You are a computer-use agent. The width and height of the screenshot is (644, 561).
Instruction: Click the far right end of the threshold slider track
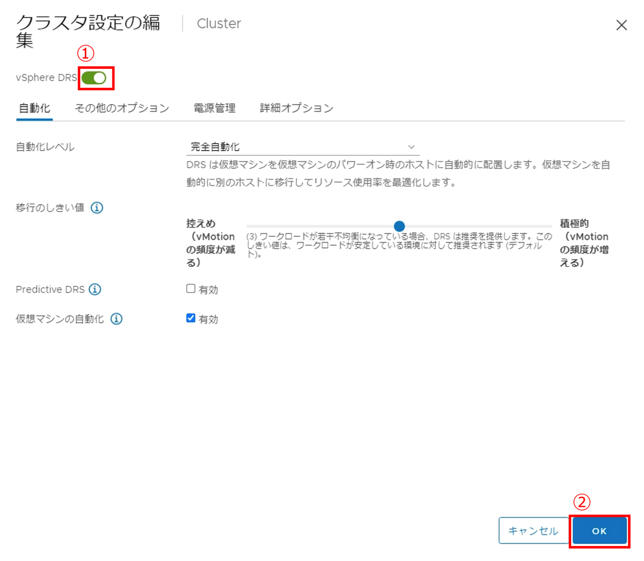(551, 226)
